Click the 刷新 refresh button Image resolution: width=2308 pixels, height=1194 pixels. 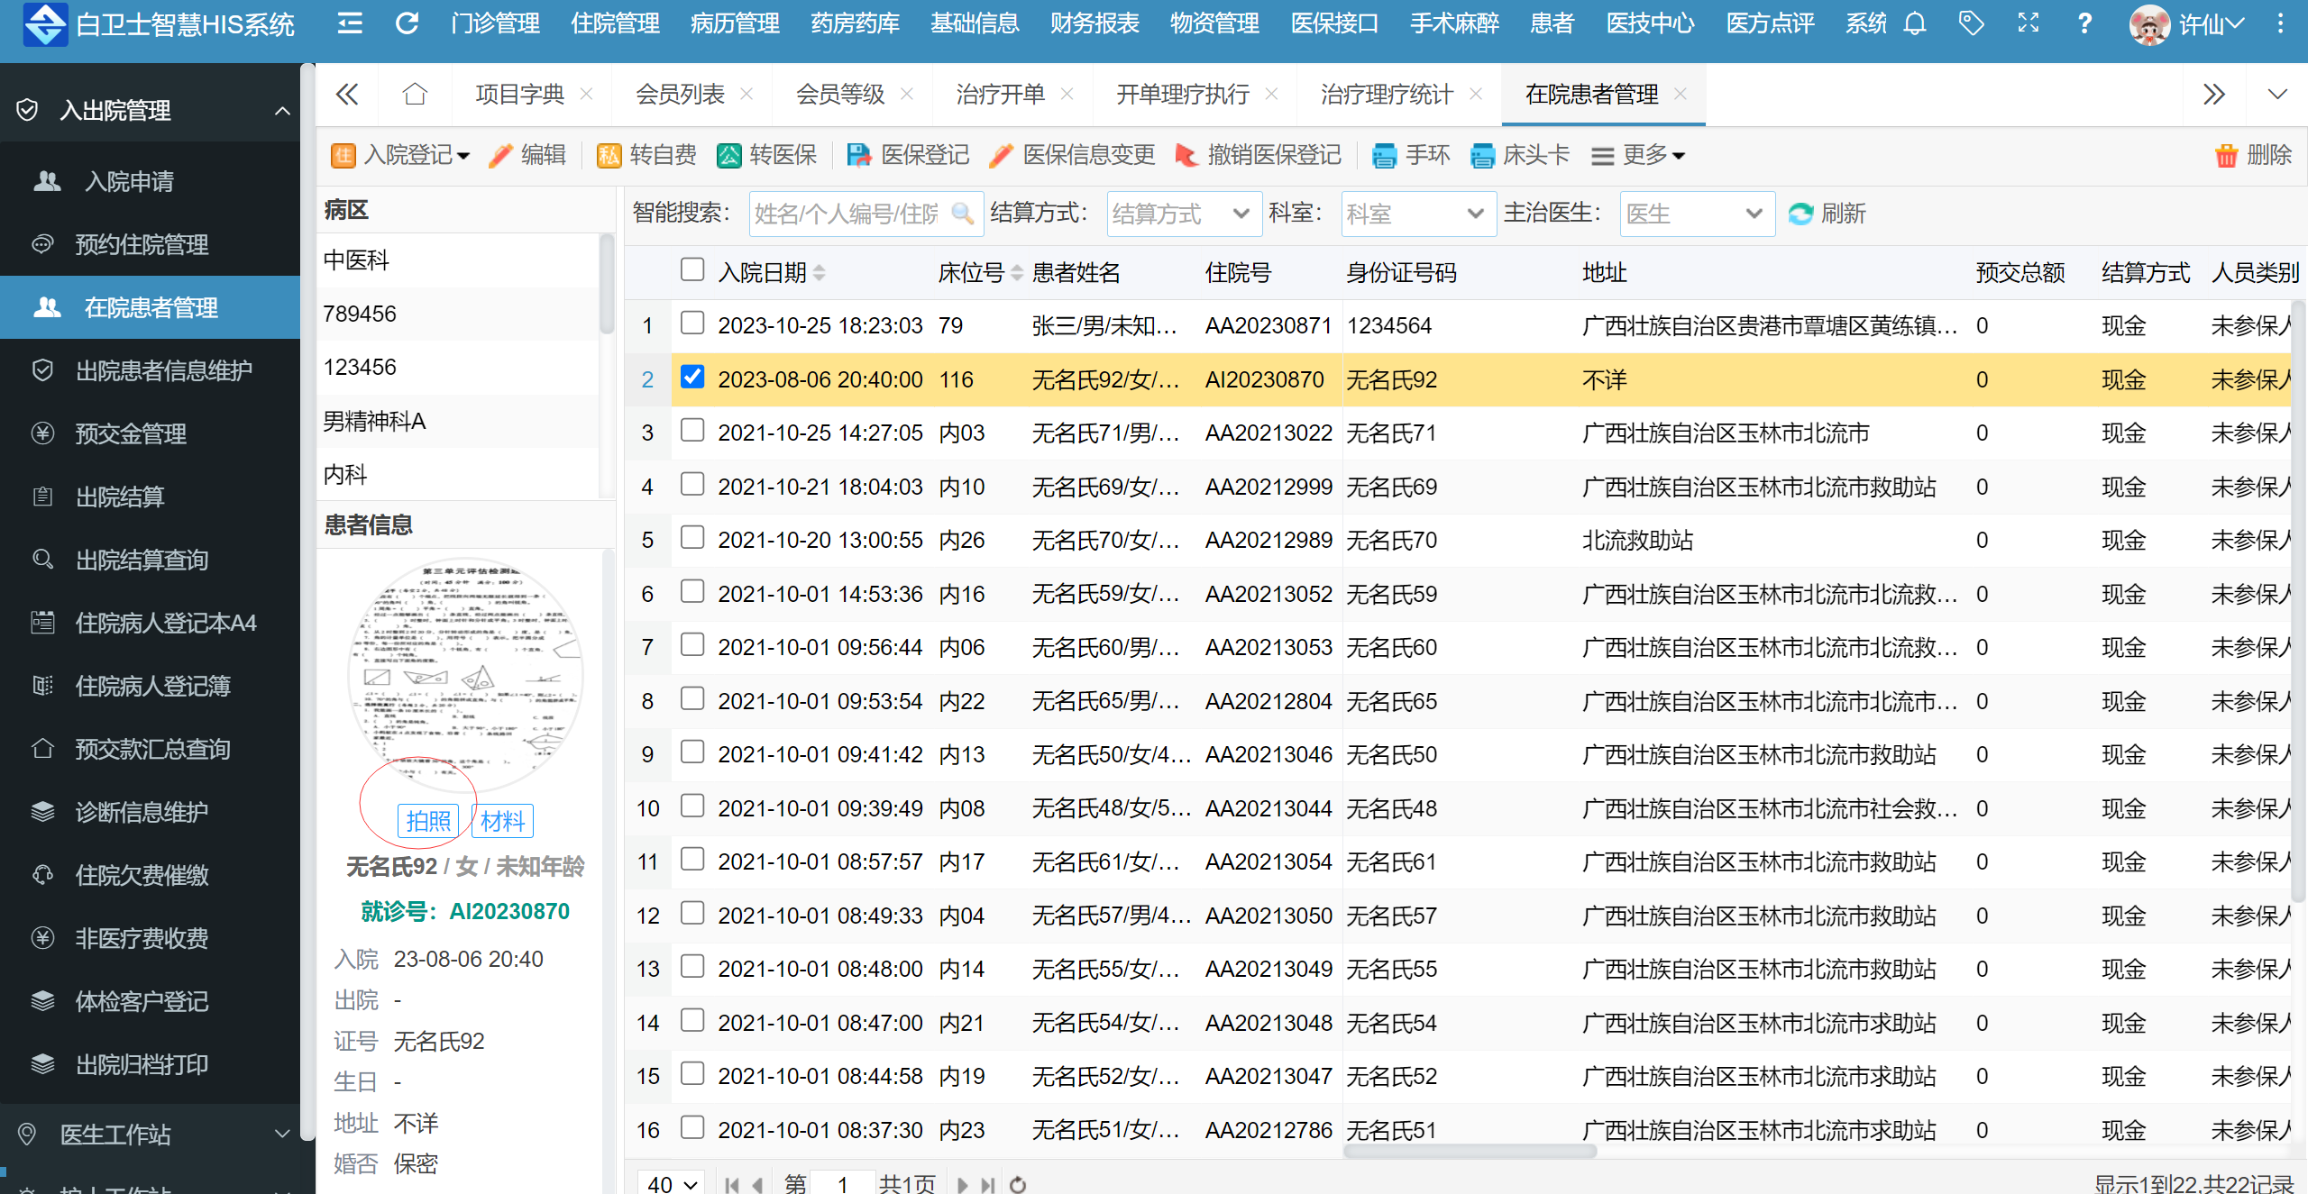[1827, 214]
